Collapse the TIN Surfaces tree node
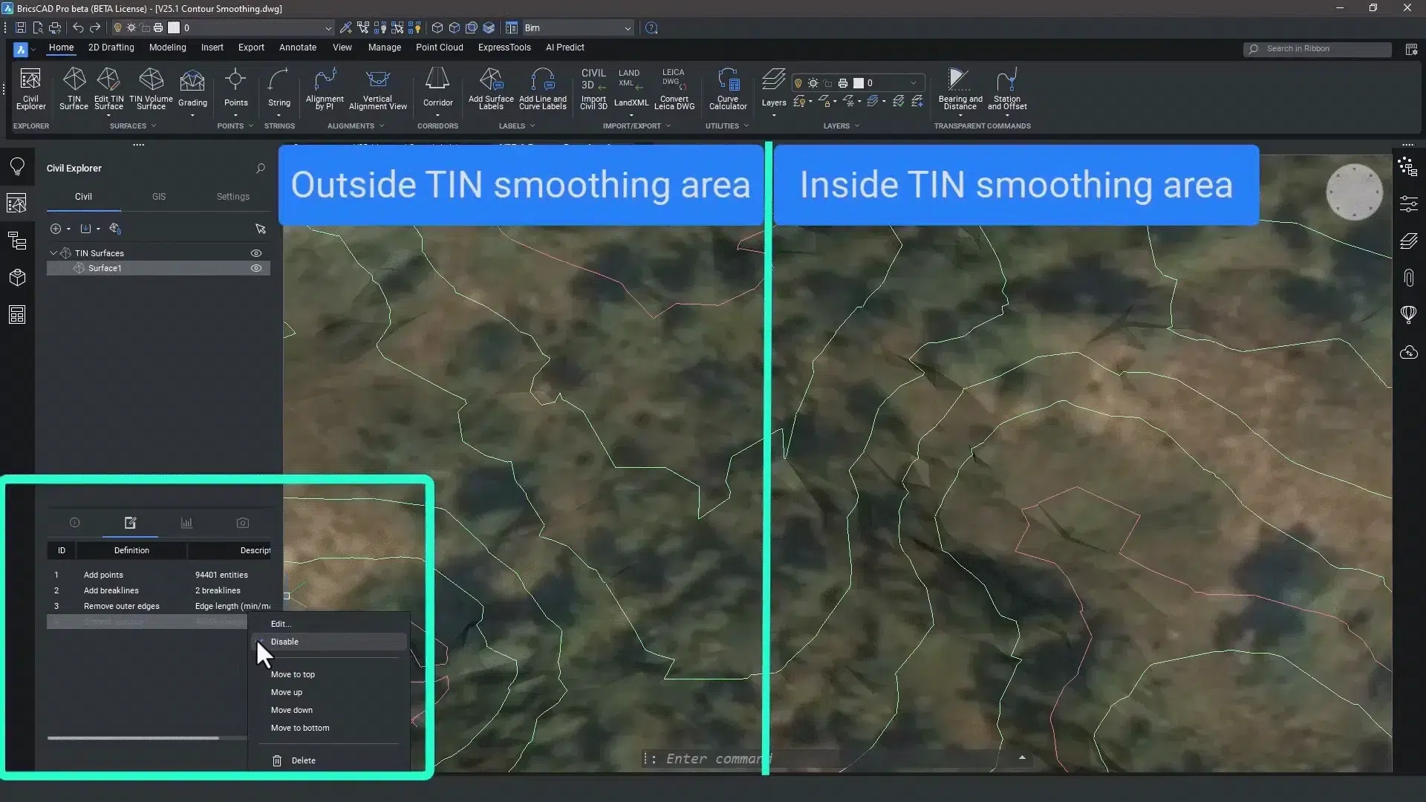Screen dimensions: 1426x802 (x=53, y=253)
